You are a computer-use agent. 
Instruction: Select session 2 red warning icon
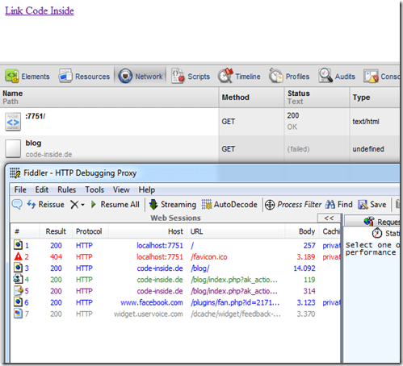coord(18,256)
